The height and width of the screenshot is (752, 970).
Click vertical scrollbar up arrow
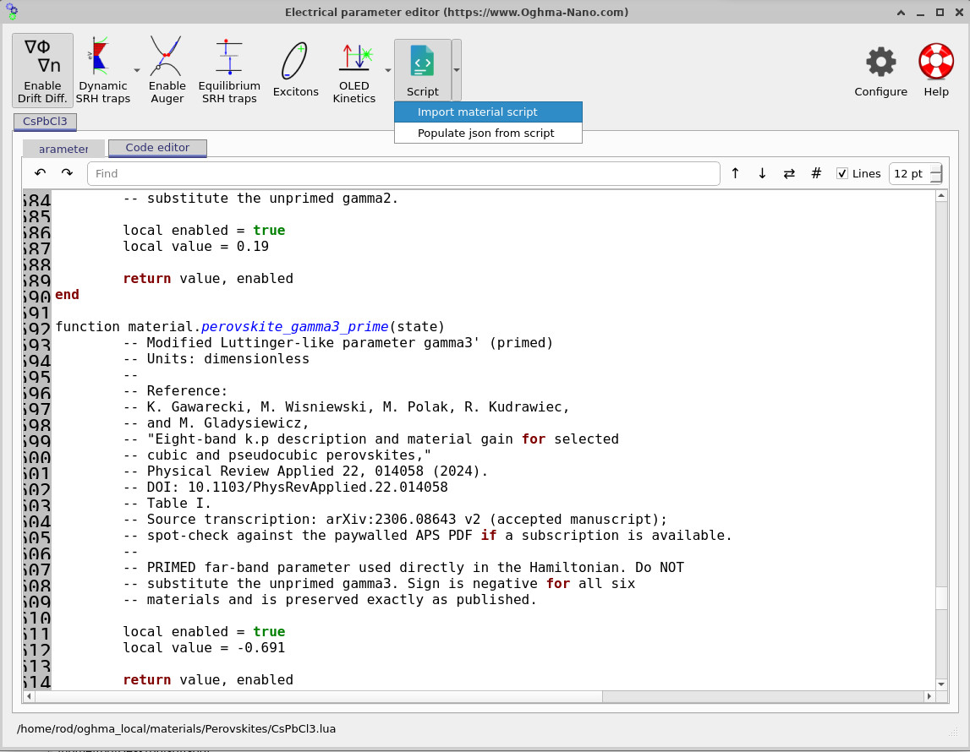tap(941, 196)
